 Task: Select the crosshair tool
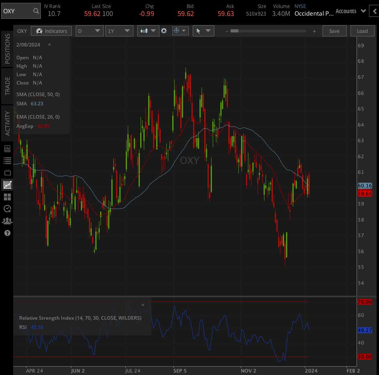point(177,30)
